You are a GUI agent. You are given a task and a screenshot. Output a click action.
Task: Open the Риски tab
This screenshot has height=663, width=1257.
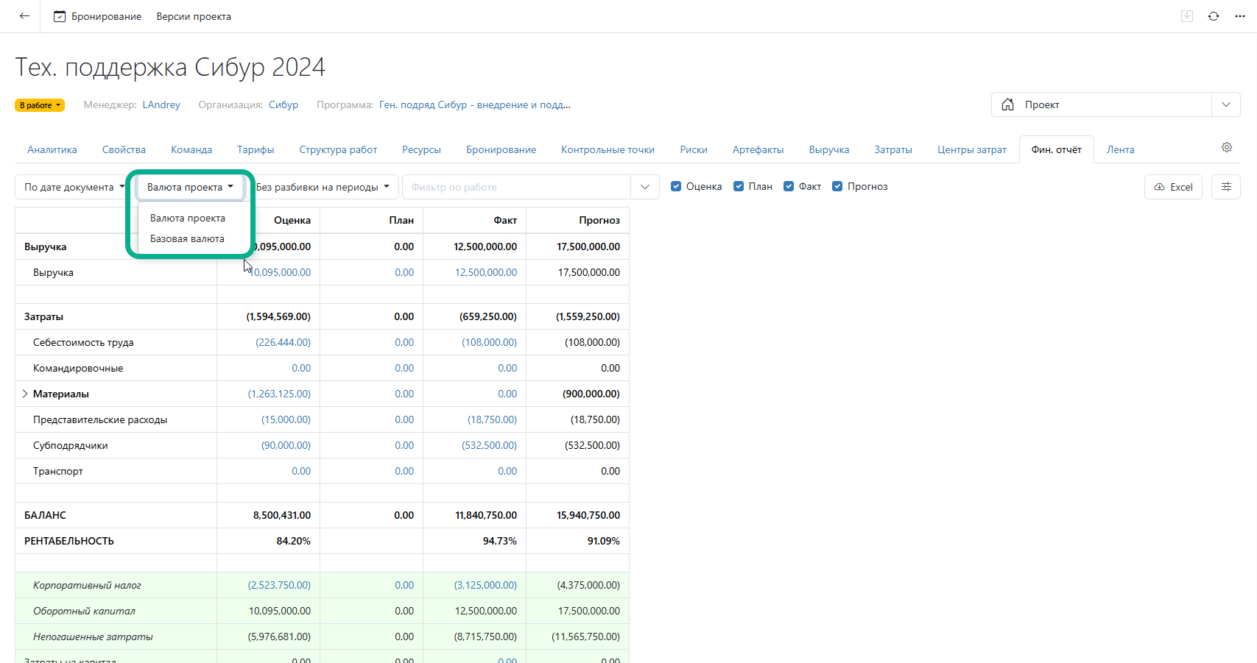click(694, 149)
